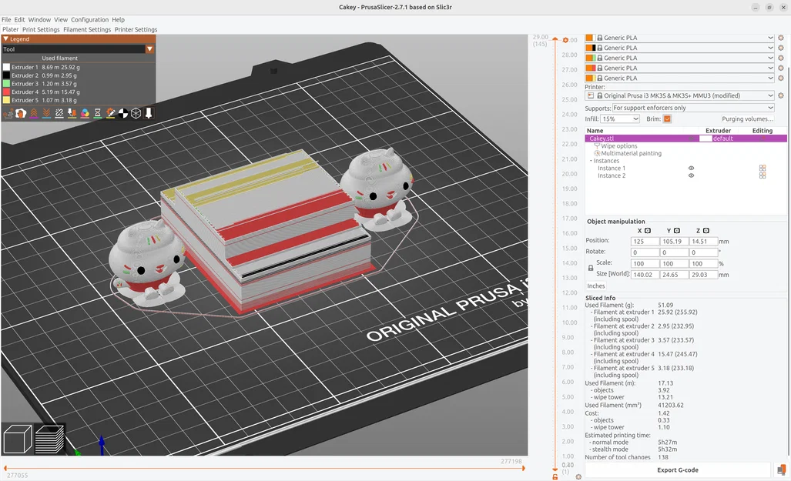Open the Edit menu
Image resolution: width=791 pixels, height=481 pixels.
[19, 20]
